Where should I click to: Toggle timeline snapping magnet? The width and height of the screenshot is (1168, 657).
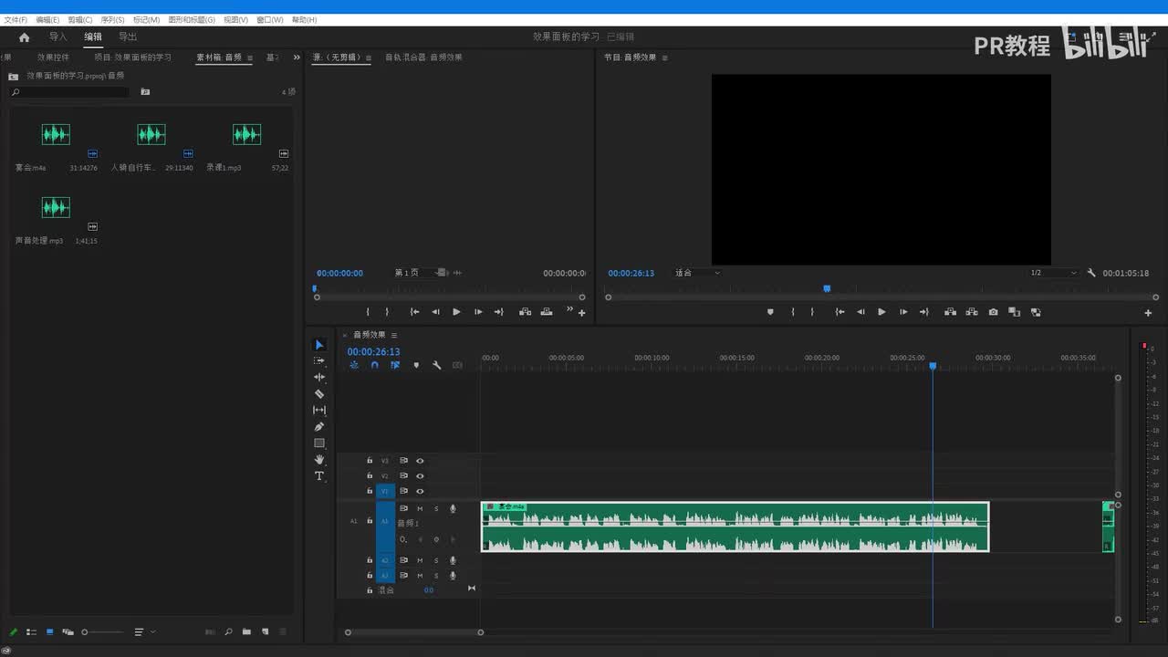(x=374, y=365)
